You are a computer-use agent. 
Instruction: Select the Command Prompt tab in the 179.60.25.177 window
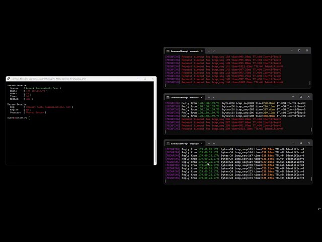coord(185,143)
